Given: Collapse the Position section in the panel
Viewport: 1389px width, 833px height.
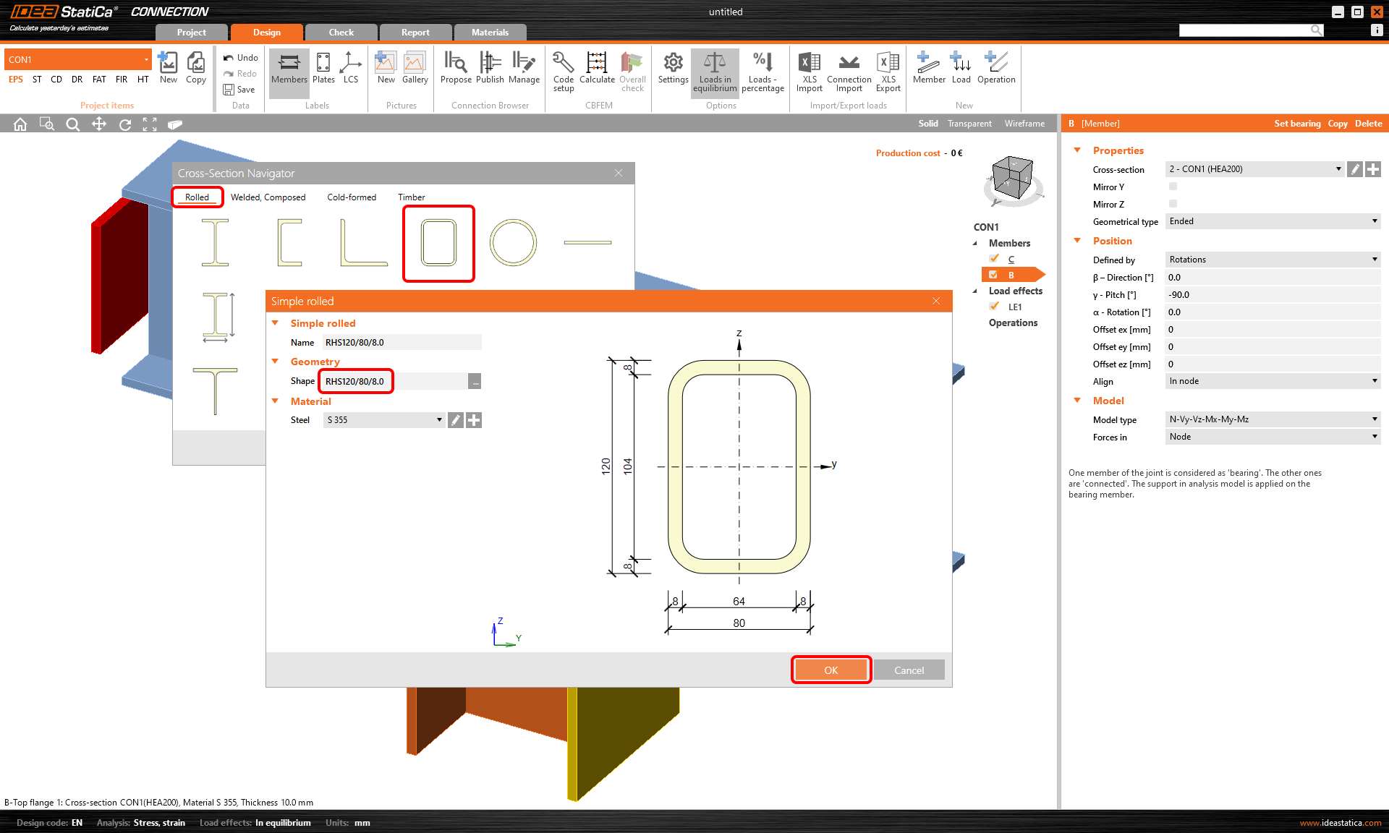Looking at the screenshot, I should pos(1077,241).
